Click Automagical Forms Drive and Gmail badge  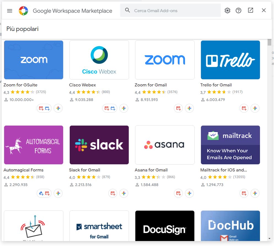(x=44, y=193)
